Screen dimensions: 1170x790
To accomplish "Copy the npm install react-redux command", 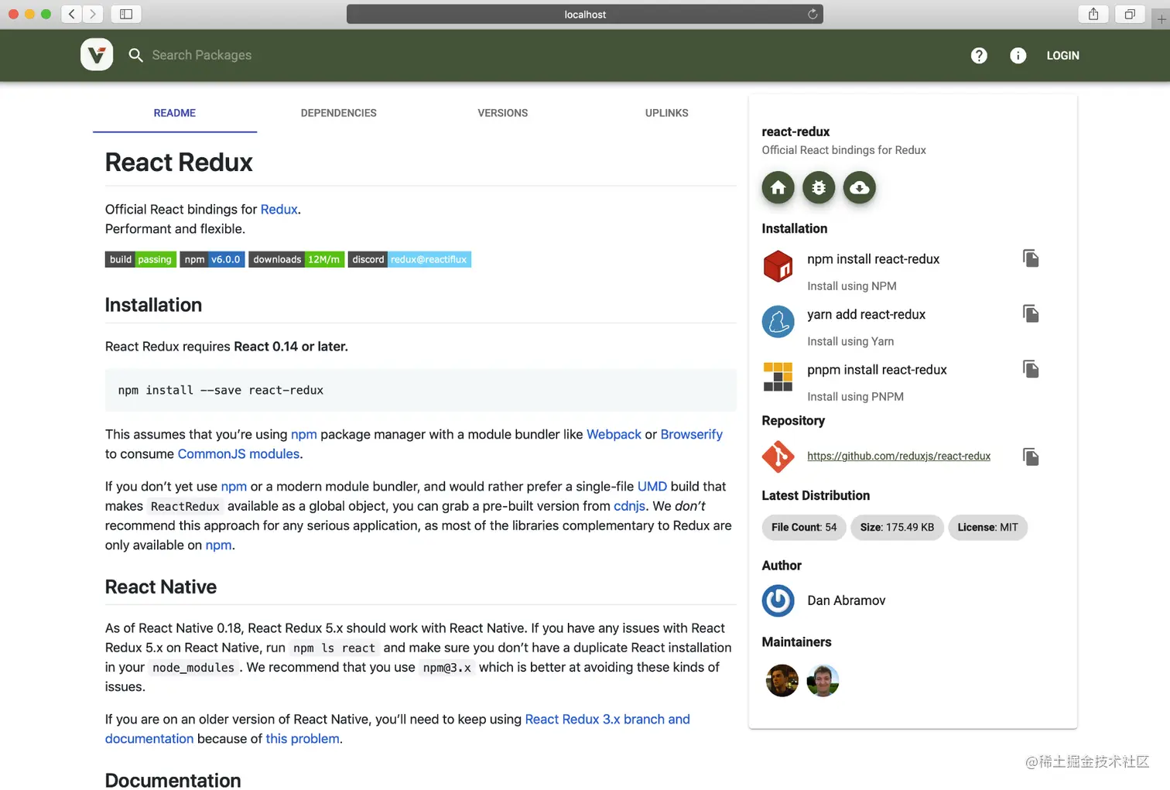I will (1030, 258).
